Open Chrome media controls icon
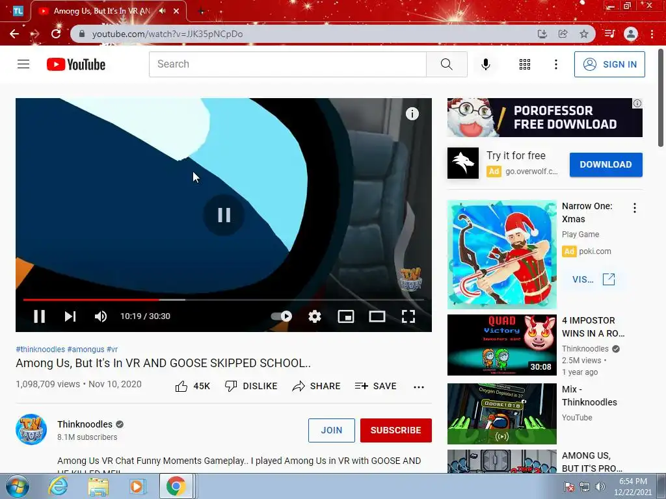This screenshot has width=666, height=499. pyautogui.click(x=609, y=34)
